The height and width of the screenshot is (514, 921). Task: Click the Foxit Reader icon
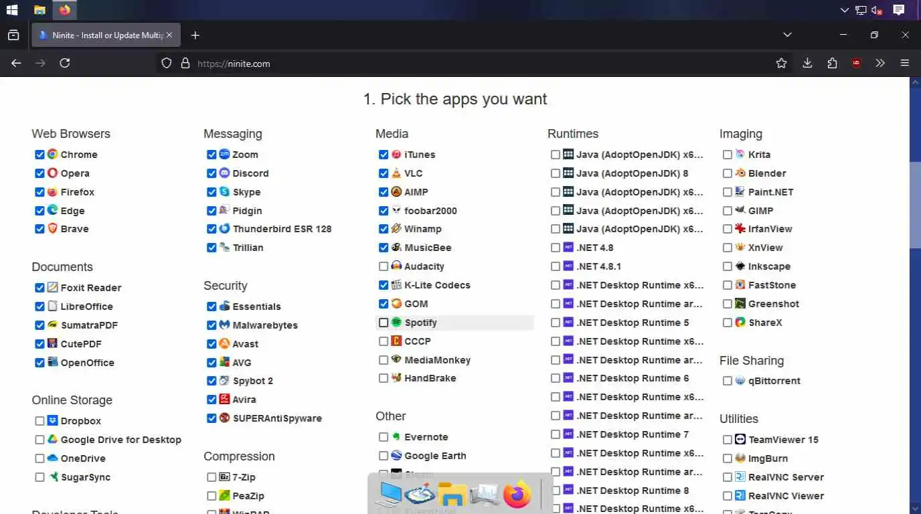[x=52, y=287]
